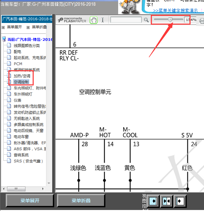The width and height of the screenshot is (204, 211).
Task: Click tree horizontal scrollbar left arrow
Action: (x=4, y=189)
